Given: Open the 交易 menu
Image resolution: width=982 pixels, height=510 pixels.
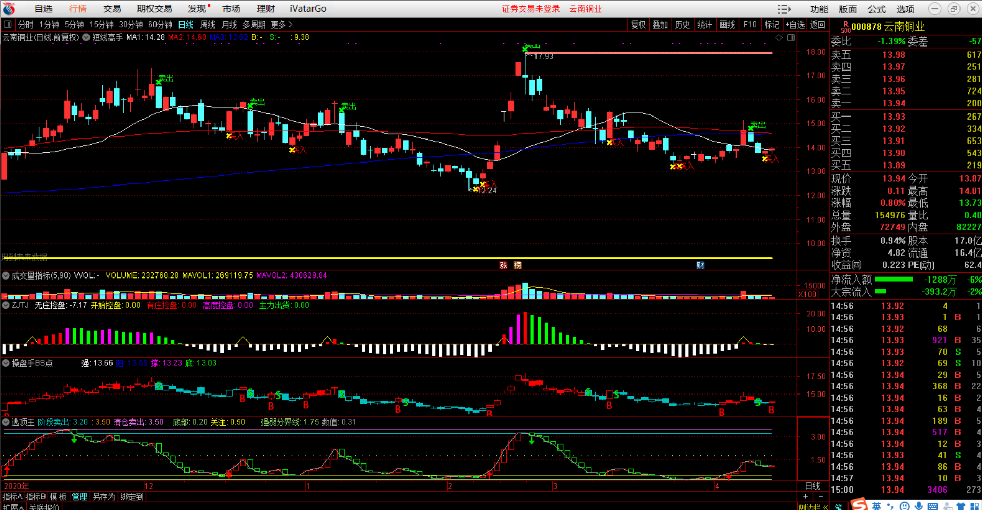Looking at the screenshot, I should pyautogui.click(x=112, y=9).
